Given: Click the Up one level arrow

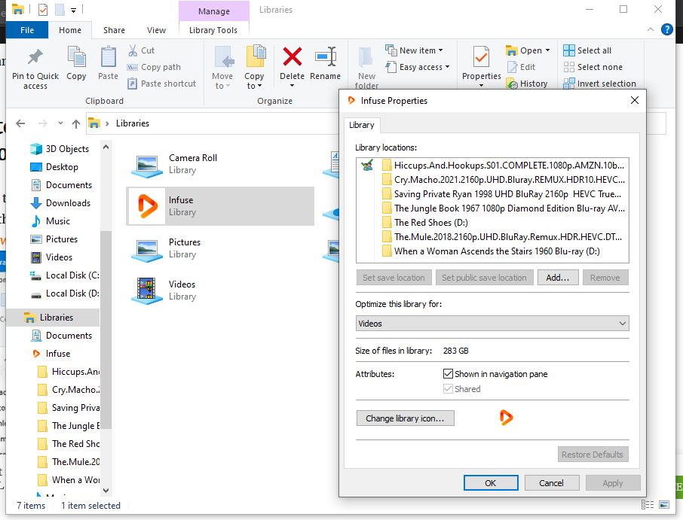Looking at the screenshot, I should (76, 123).
